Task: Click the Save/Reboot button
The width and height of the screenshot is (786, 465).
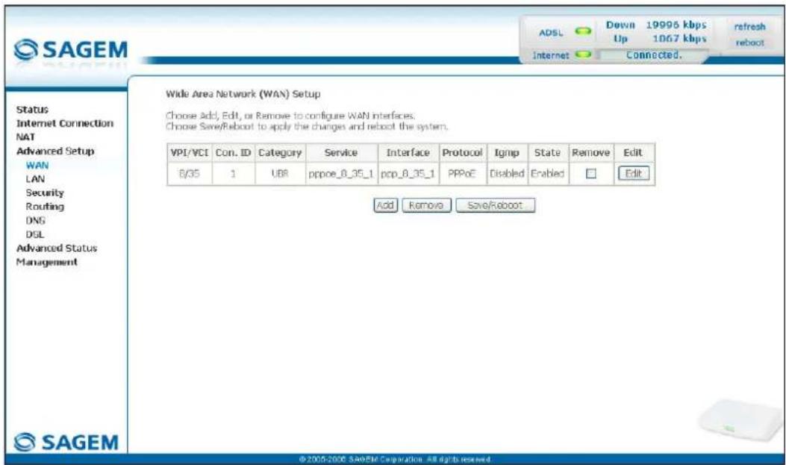Action: coord(495,205)
